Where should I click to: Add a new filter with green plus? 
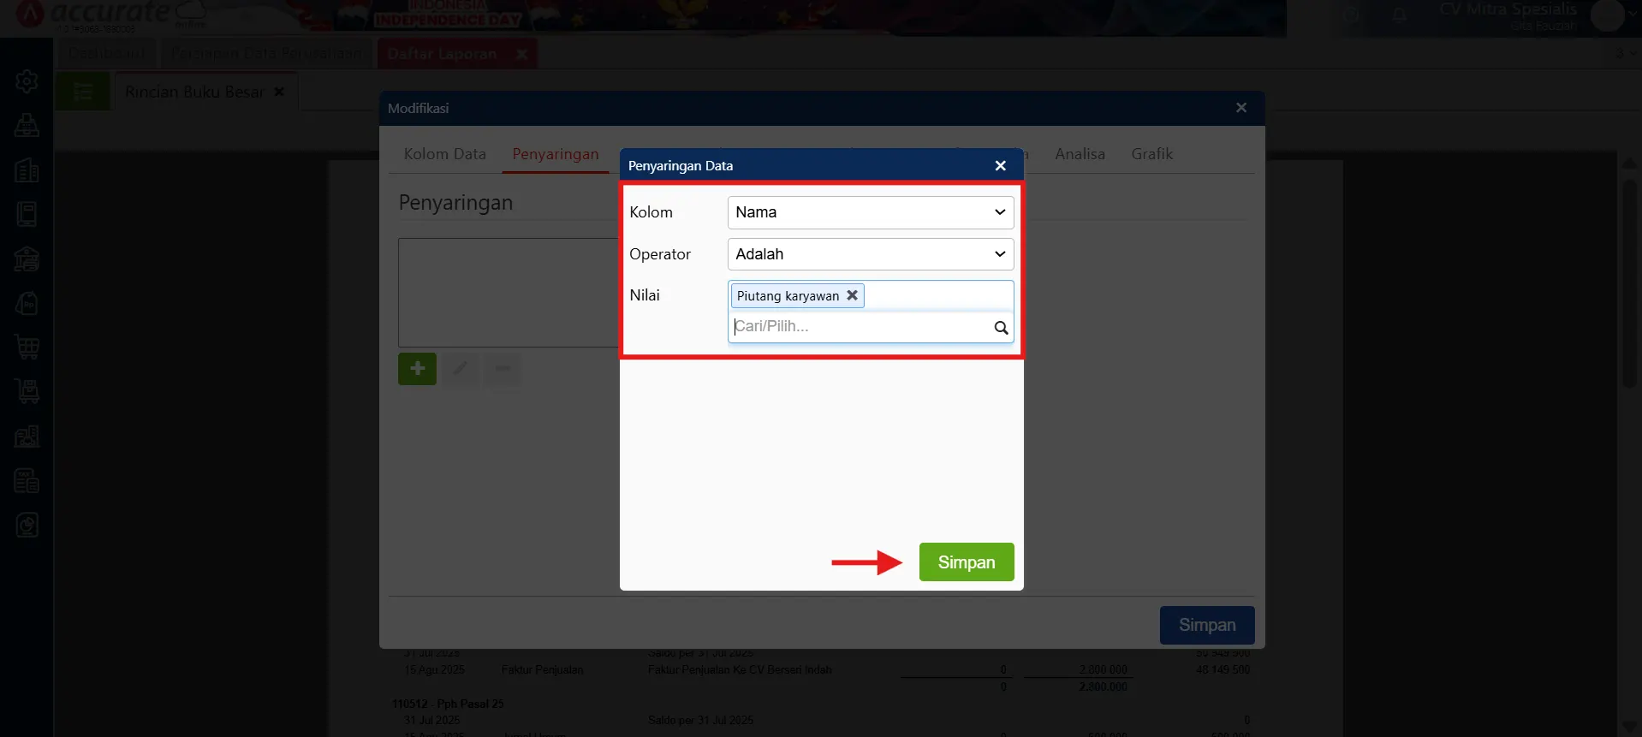[417, 369]
